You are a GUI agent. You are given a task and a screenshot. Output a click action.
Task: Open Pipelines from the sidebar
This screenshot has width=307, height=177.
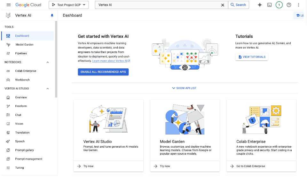(x=21, y=53)
